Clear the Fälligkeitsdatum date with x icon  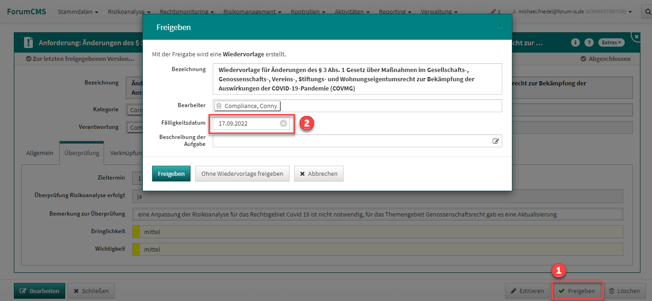[x=283, y=123]
